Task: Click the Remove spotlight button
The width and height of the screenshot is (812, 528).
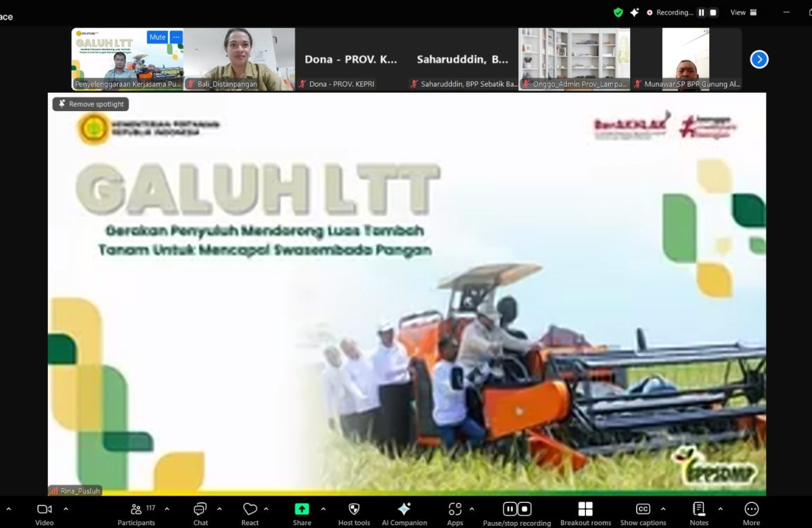Action: (91, 104)
